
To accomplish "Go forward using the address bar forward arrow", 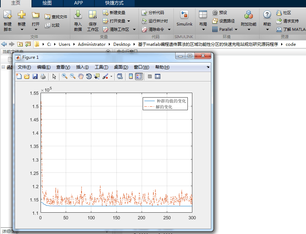I will [12, 44].
